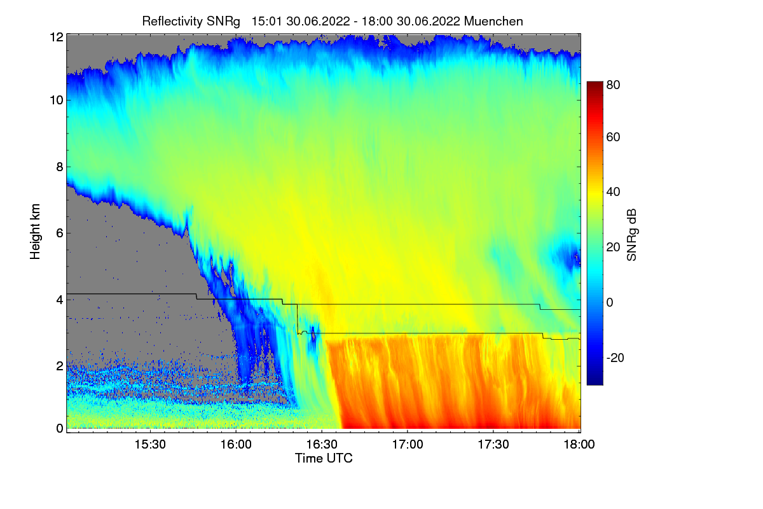Click the '17:00' time tick label
This screenshot has height=509, width=763.
tap(408, 445)
